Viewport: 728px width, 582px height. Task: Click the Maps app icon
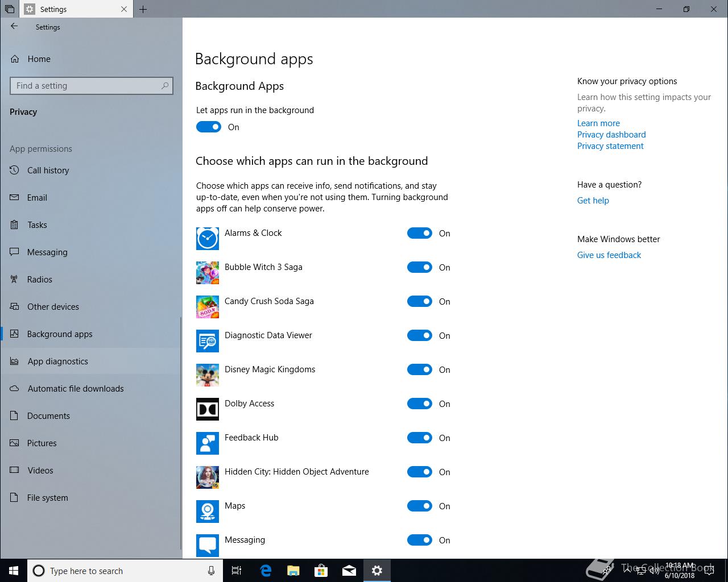point(208,512)
